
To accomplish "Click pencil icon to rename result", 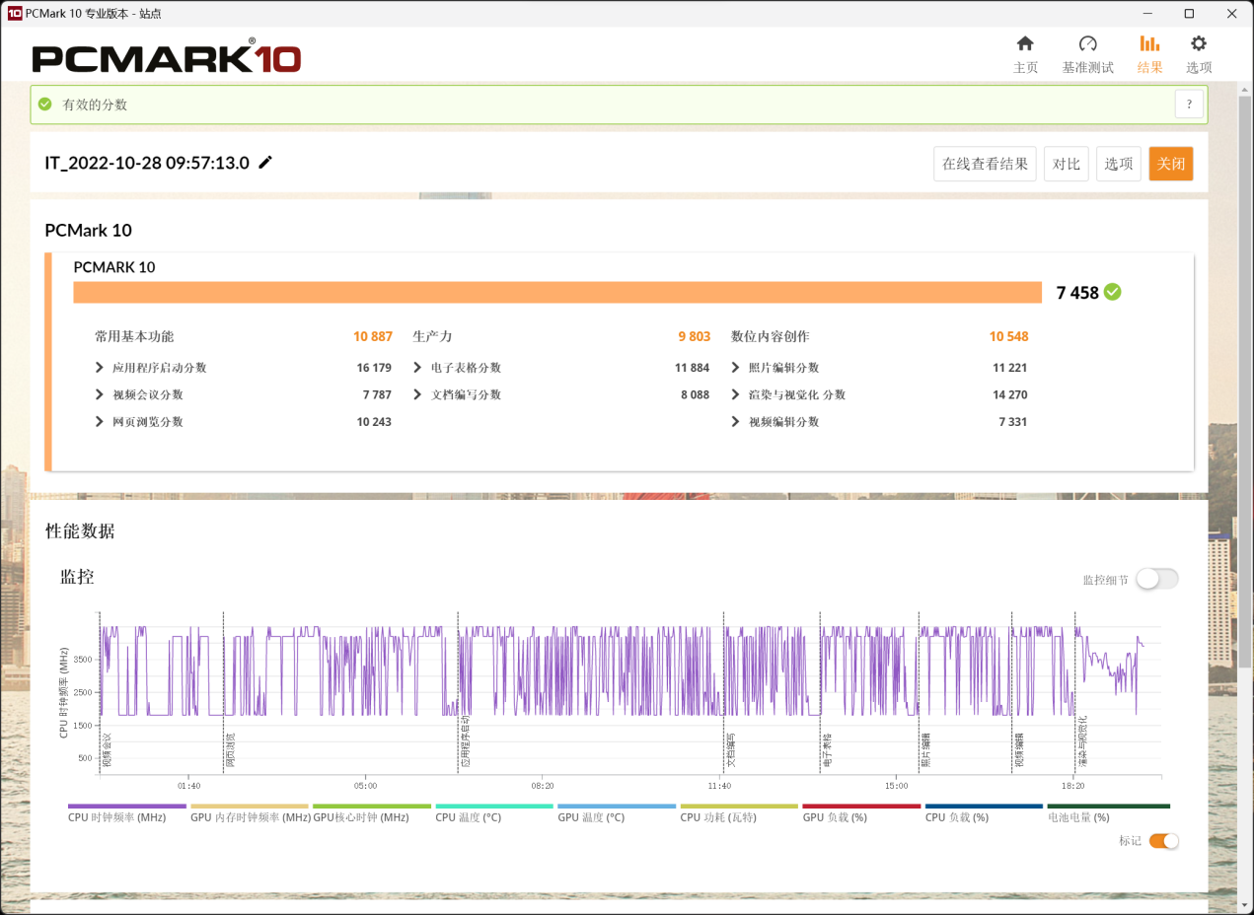I will [x=265, y=163].
